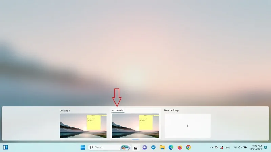Viewport: 271px width, 152px height.
Task: Open the notification count badge
Action: pyautogui.click(x=266, y=147)
